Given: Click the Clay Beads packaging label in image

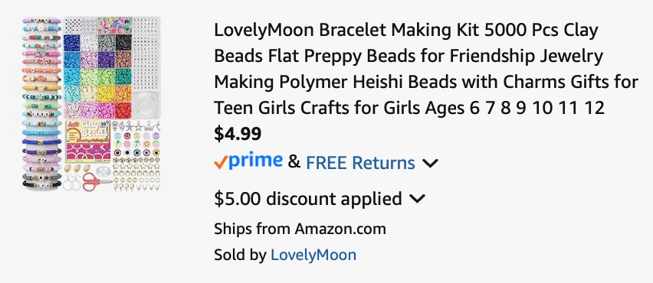Looking at the screenshot, I should tap(88, 140).
